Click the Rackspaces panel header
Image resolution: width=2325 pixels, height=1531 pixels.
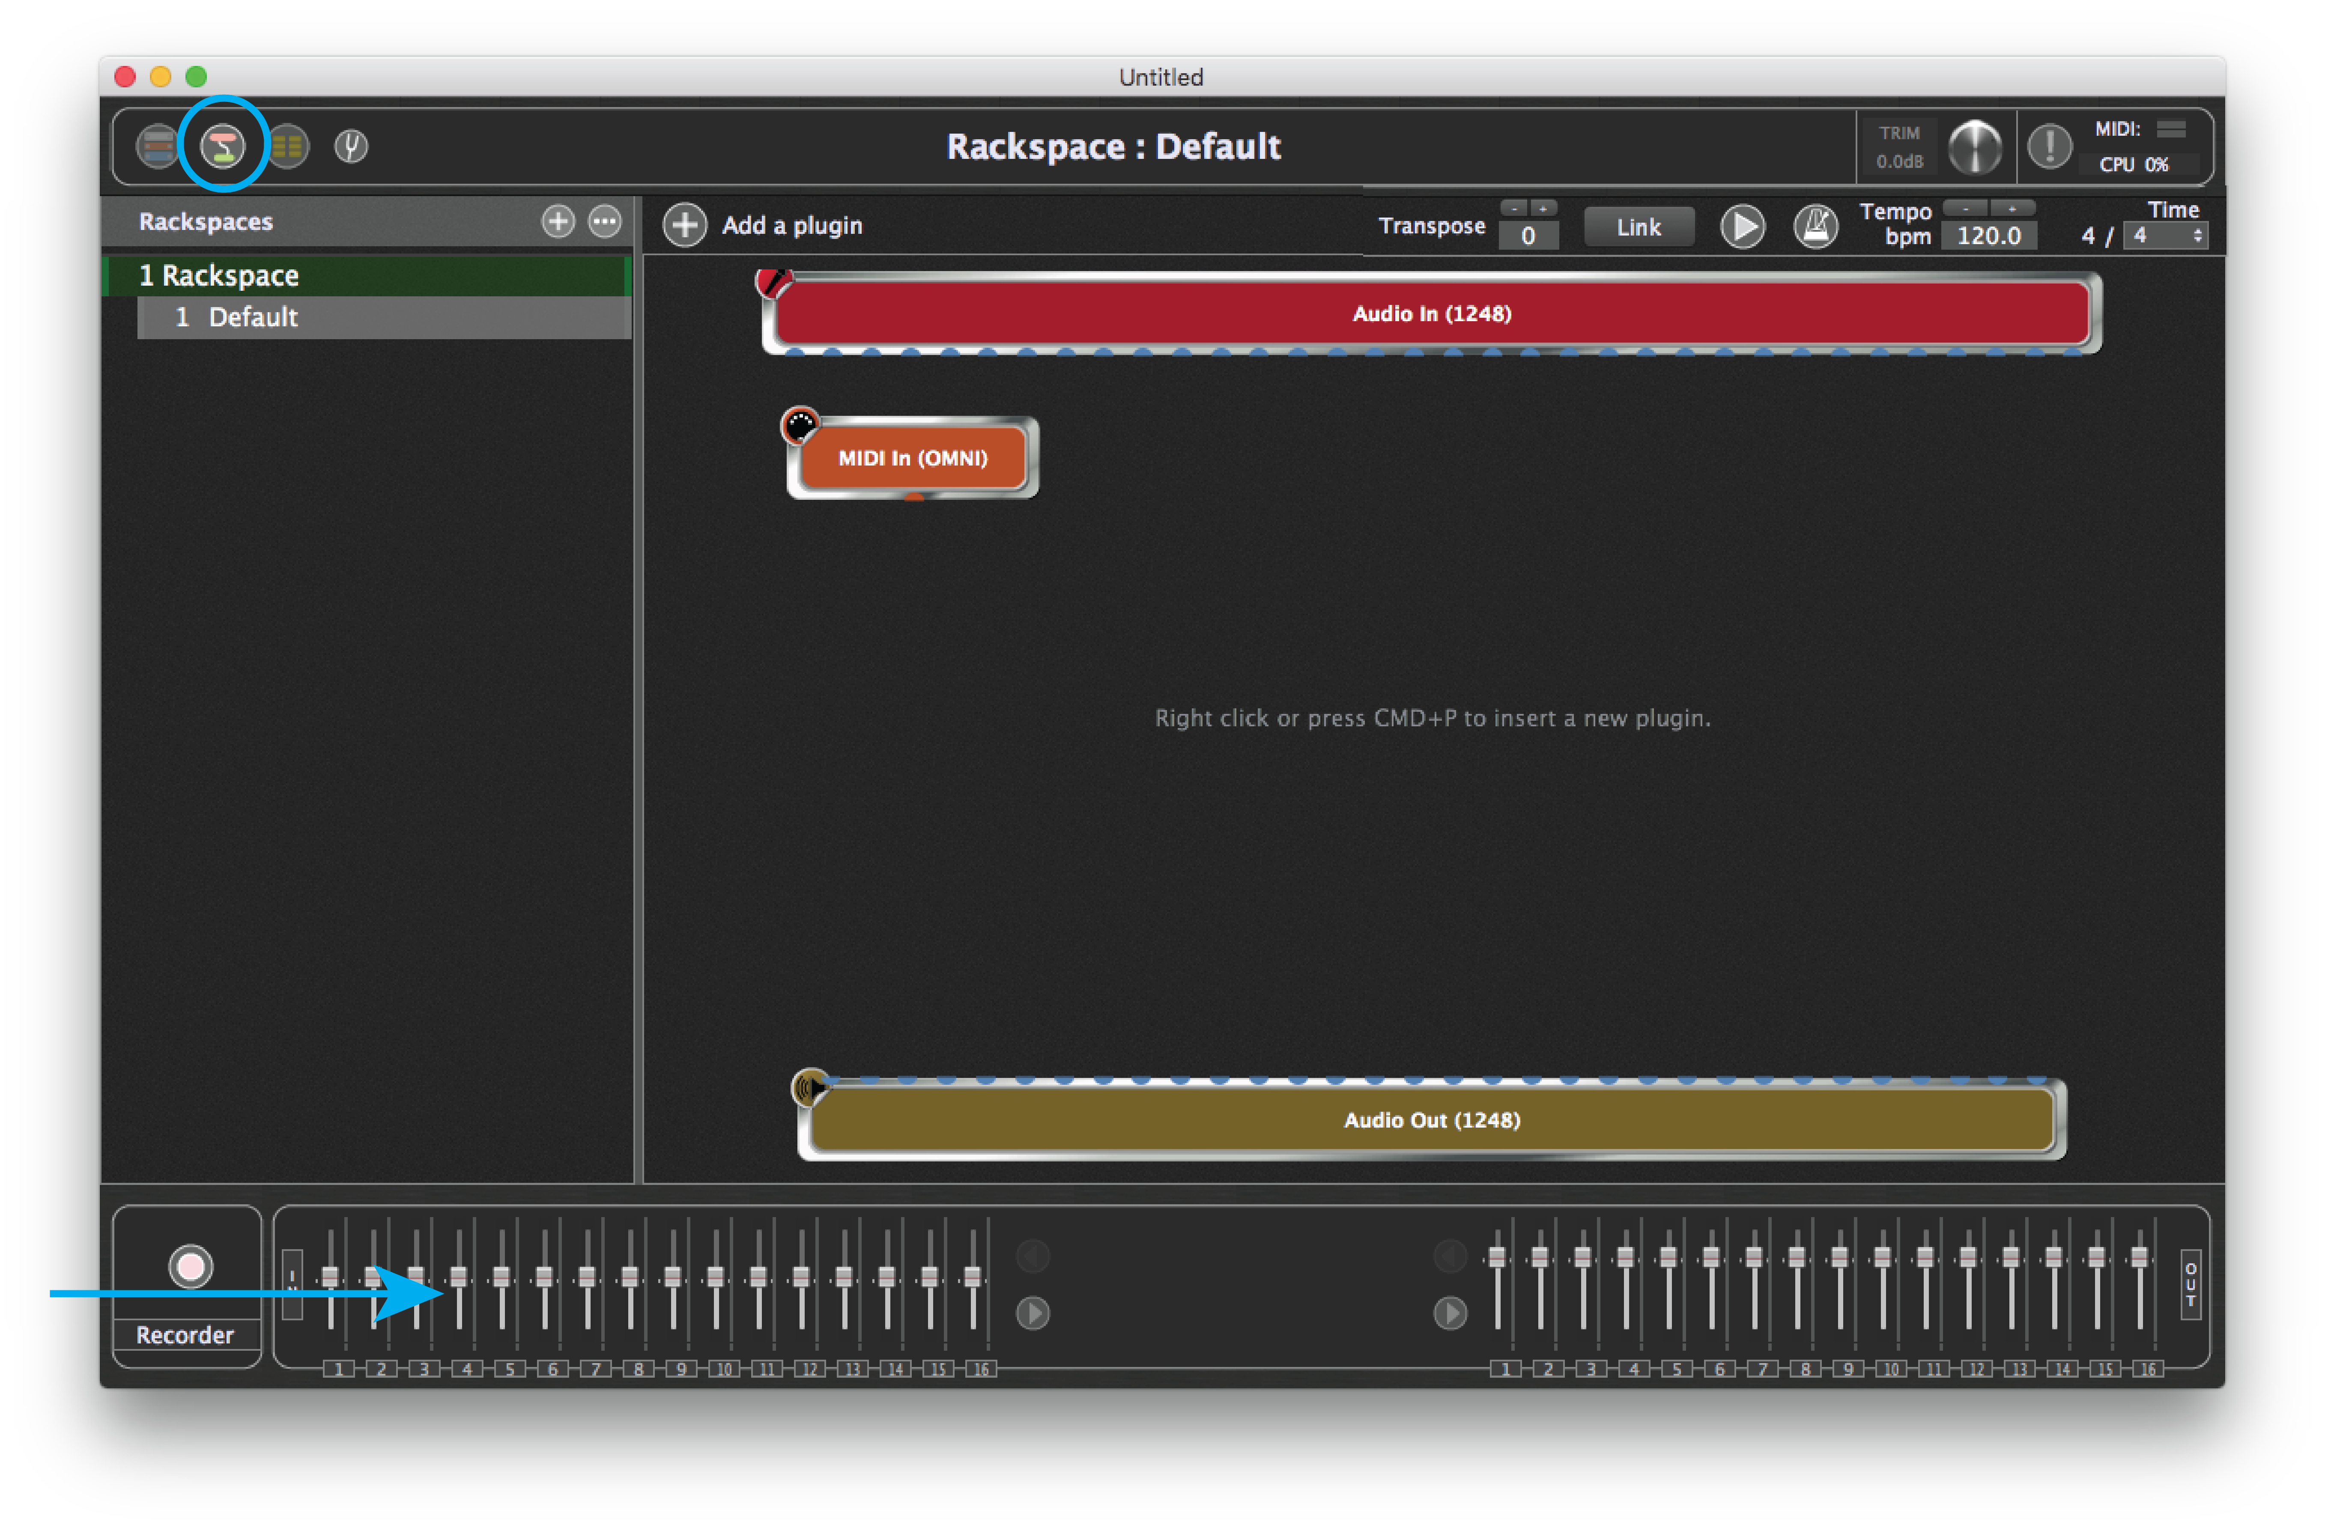click(367, 222)
